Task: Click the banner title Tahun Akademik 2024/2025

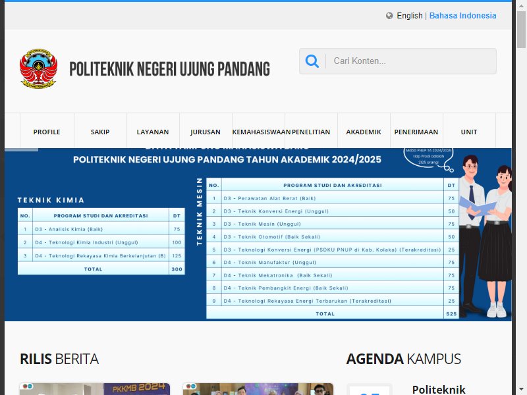Action: [227, 159]
